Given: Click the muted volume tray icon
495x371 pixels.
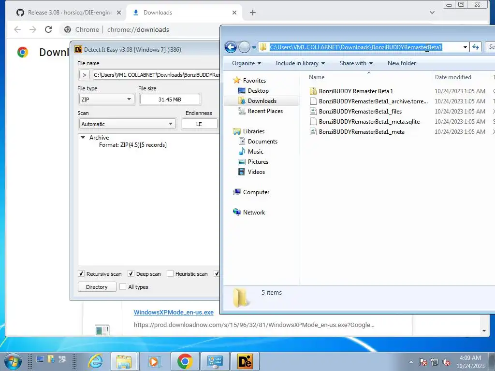Looking at the screenshot, I should click(446, 362).
